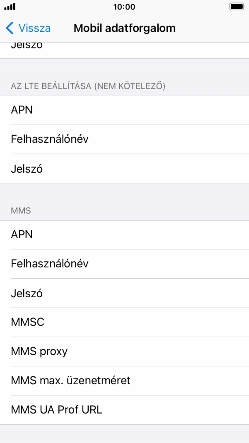Tap the battery status icon
The height and width of the screenshot is (443, 249).
pyautogui.click(x=235, y=7)
